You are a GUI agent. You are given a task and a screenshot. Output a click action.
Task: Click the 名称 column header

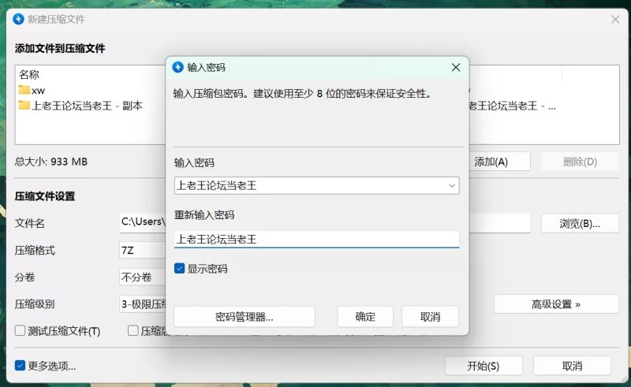tap(29, 74)
